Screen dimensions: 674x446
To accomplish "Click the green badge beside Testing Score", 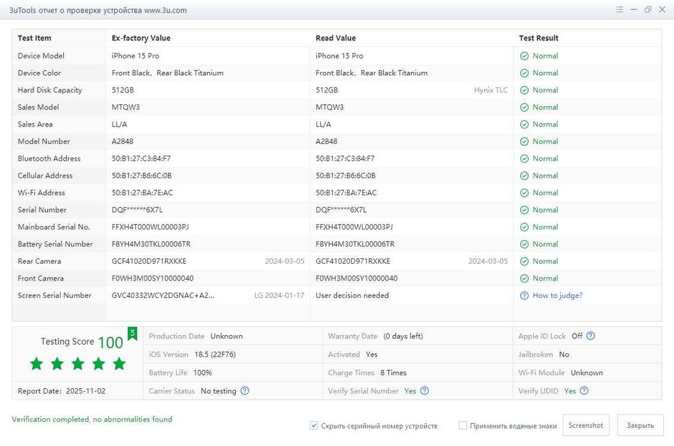I will pyautogui.click(x=133, y=334).
